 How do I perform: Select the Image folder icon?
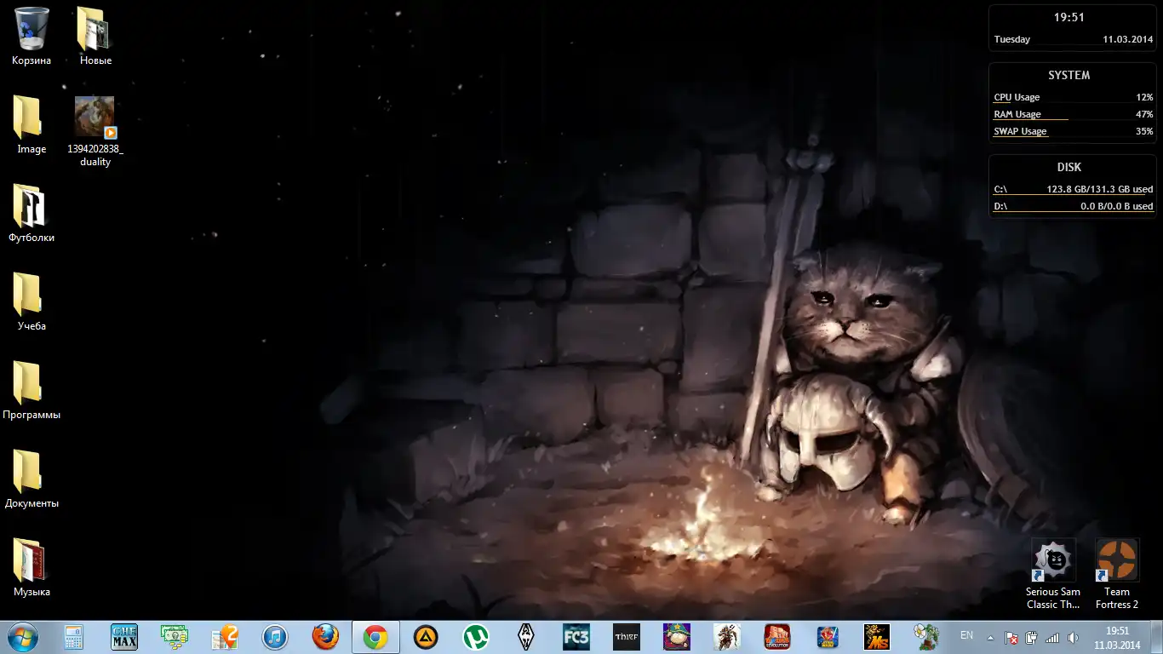pos(32,125)
